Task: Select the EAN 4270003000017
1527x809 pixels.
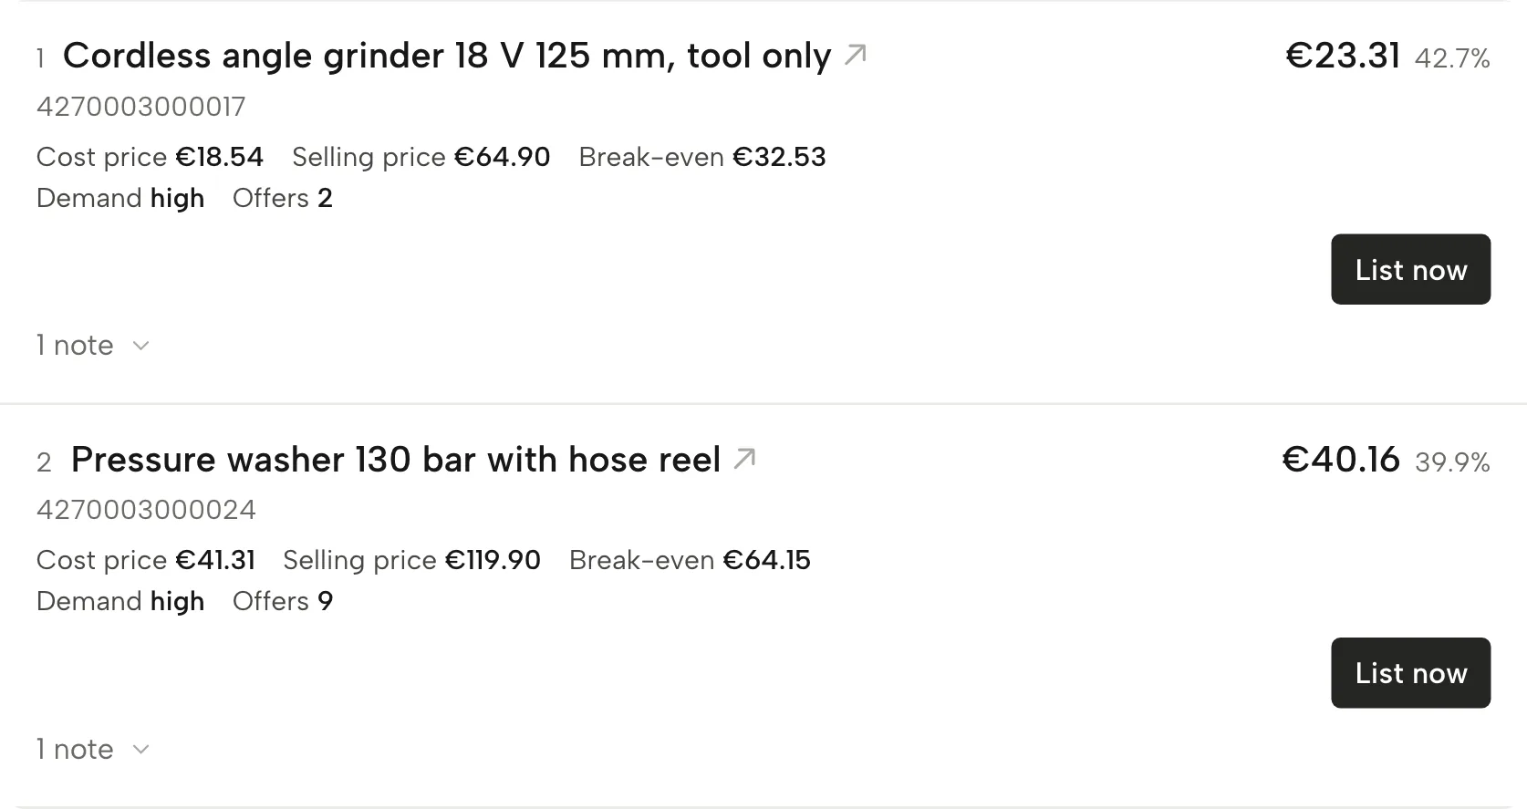Action: click(x=141, y=107)
